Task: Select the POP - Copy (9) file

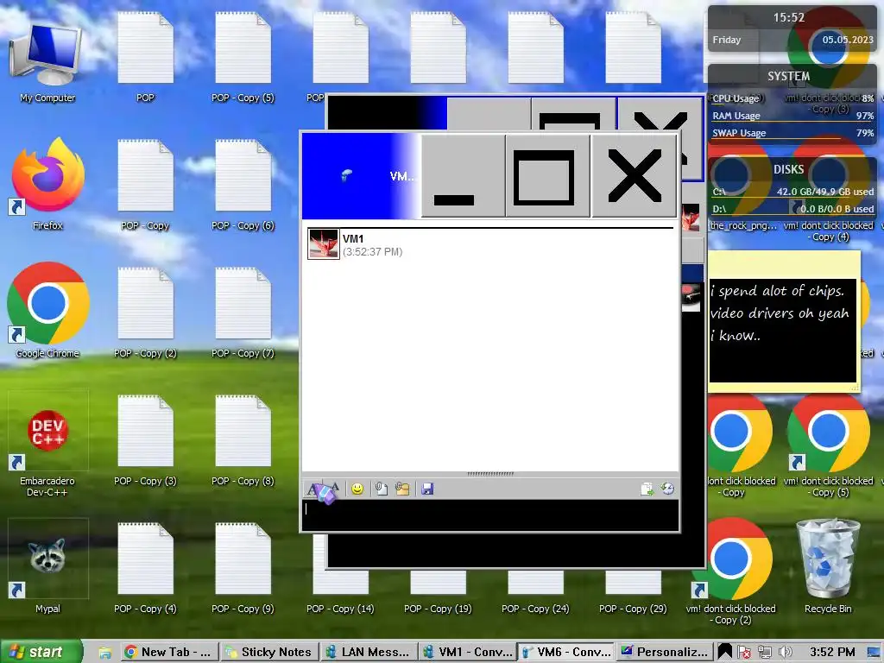Action: pos(243,568)
